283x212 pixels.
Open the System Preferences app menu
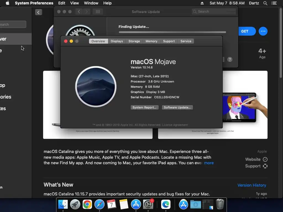pos(34,3)
